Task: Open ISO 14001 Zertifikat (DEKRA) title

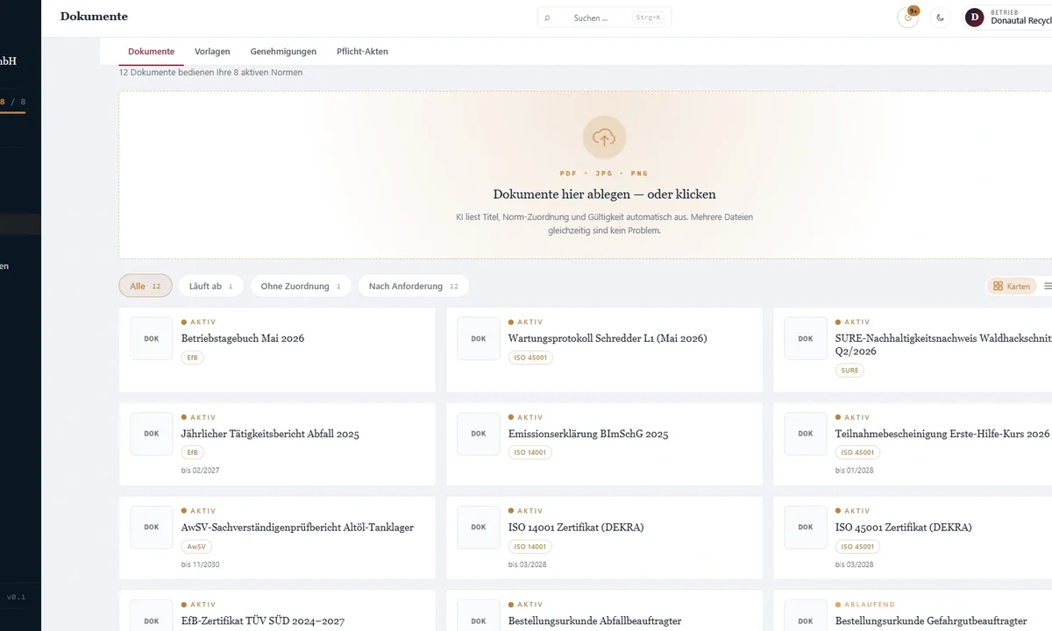Action: point(576,528)
